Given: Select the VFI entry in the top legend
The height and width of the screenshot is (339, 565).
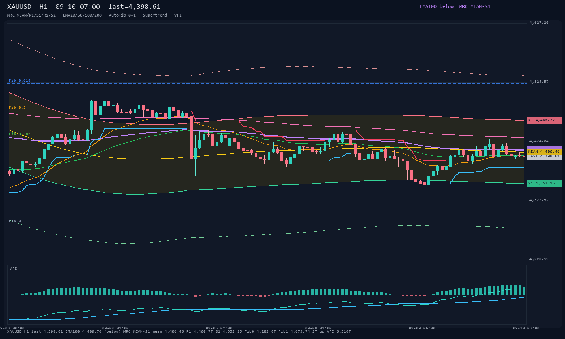Looking at the screenshot, I should (178, 15).
